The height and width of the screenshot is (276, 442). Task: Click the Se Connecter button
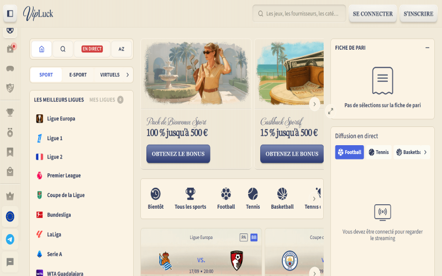pyautogui.click(x=372, y=13)
